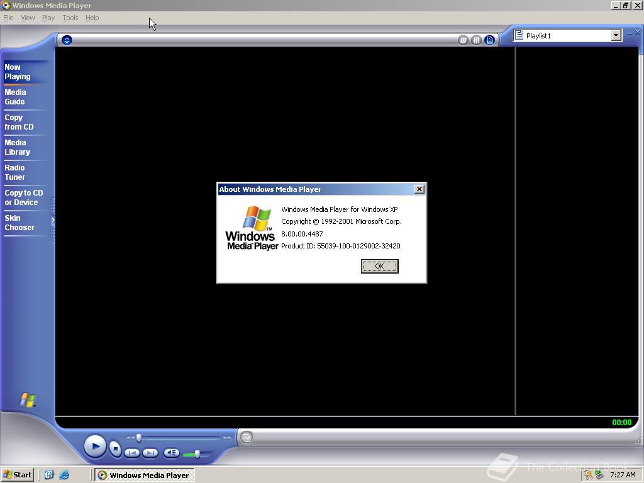The height and width of the screenshot is (483, 644).
Task: Click OK in the About dialog
Action: tap(379, 266)
